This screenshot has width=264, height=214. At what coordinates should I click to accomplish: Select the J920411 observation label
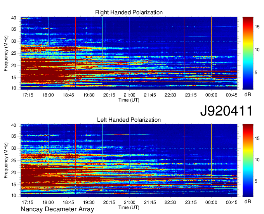tap(226, 111)
